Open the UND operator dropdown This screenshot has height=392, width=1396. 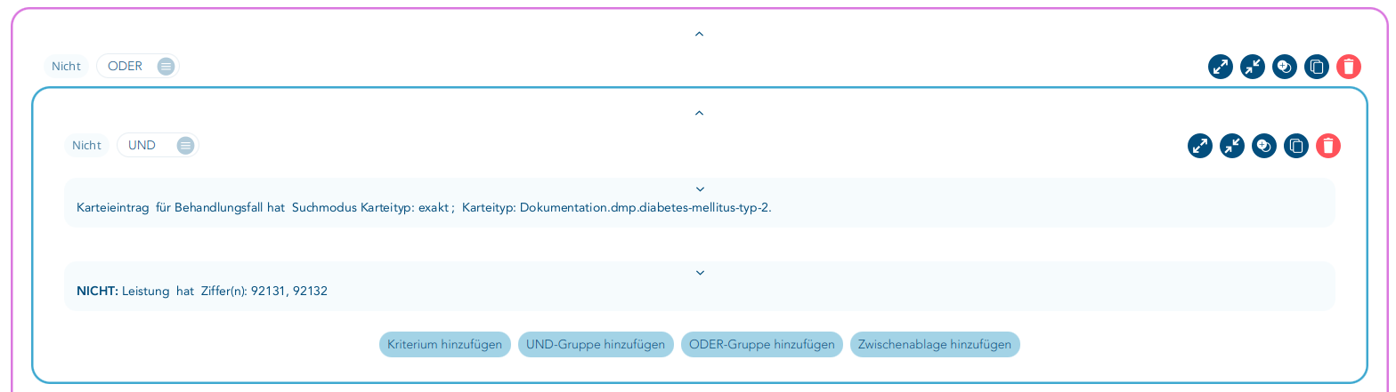click(x=158, y=145)
